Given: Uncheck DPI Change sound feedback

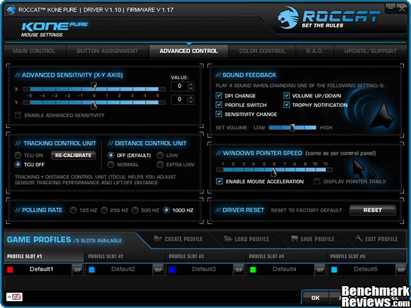Looking at the screenshot, I should point(219,96).
